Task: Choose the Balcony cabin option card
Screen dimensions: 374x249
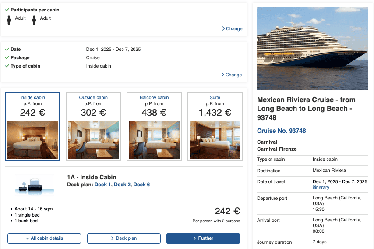Action: tap(154, 127)
